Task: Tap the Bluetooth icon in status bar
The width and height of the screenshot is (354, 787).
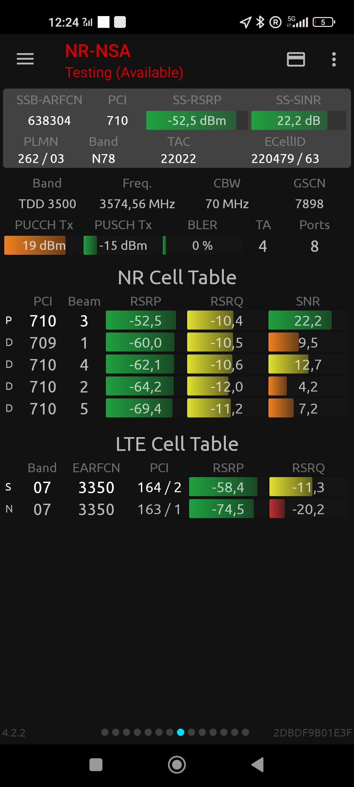Action: pyautogui.click(x=260, y=22)
